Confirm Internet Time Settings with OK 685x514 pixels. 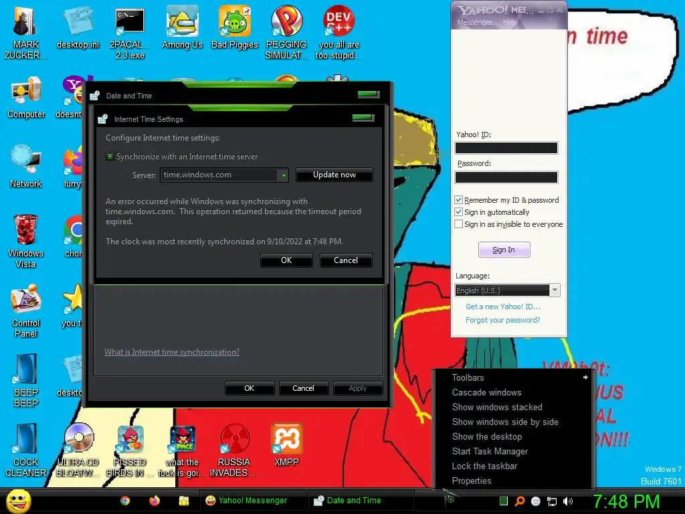pyautogui.click(x=286, y=260)
